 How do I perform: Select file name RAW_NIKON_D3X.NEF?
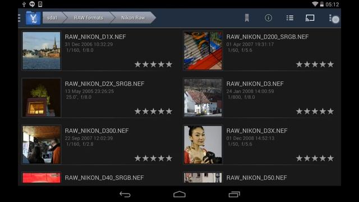pos(257,131)
